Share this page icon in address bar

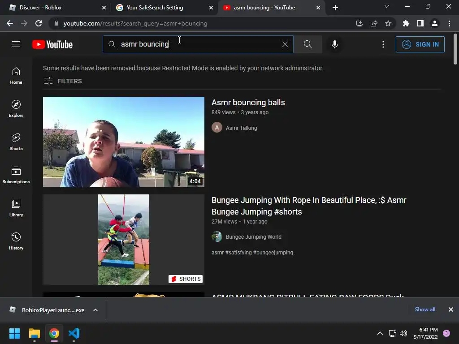click(x=373, y=23)
